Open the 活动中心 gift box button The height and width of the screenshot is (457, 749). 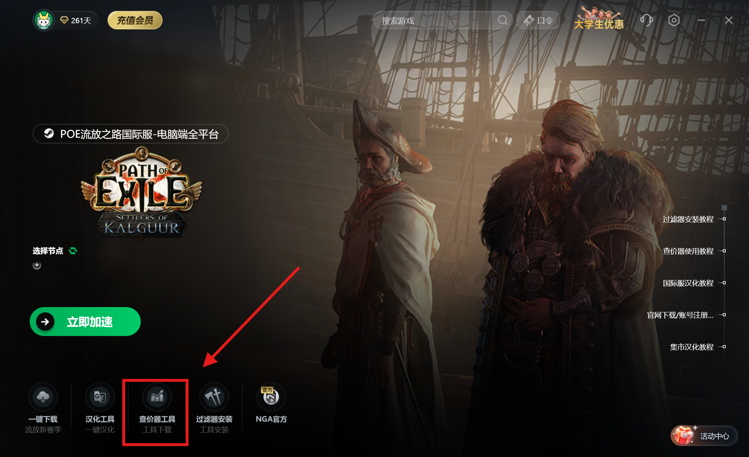click(704, 436)
